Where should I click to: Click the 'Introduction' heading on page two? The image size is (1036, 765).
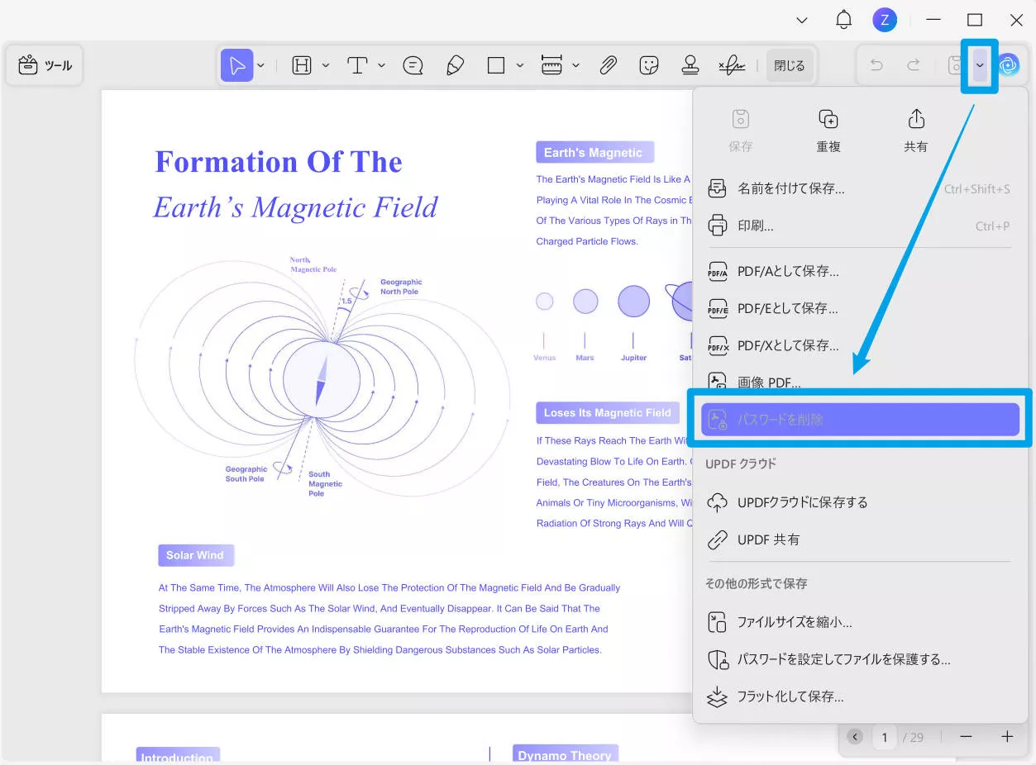click(178, 755)
